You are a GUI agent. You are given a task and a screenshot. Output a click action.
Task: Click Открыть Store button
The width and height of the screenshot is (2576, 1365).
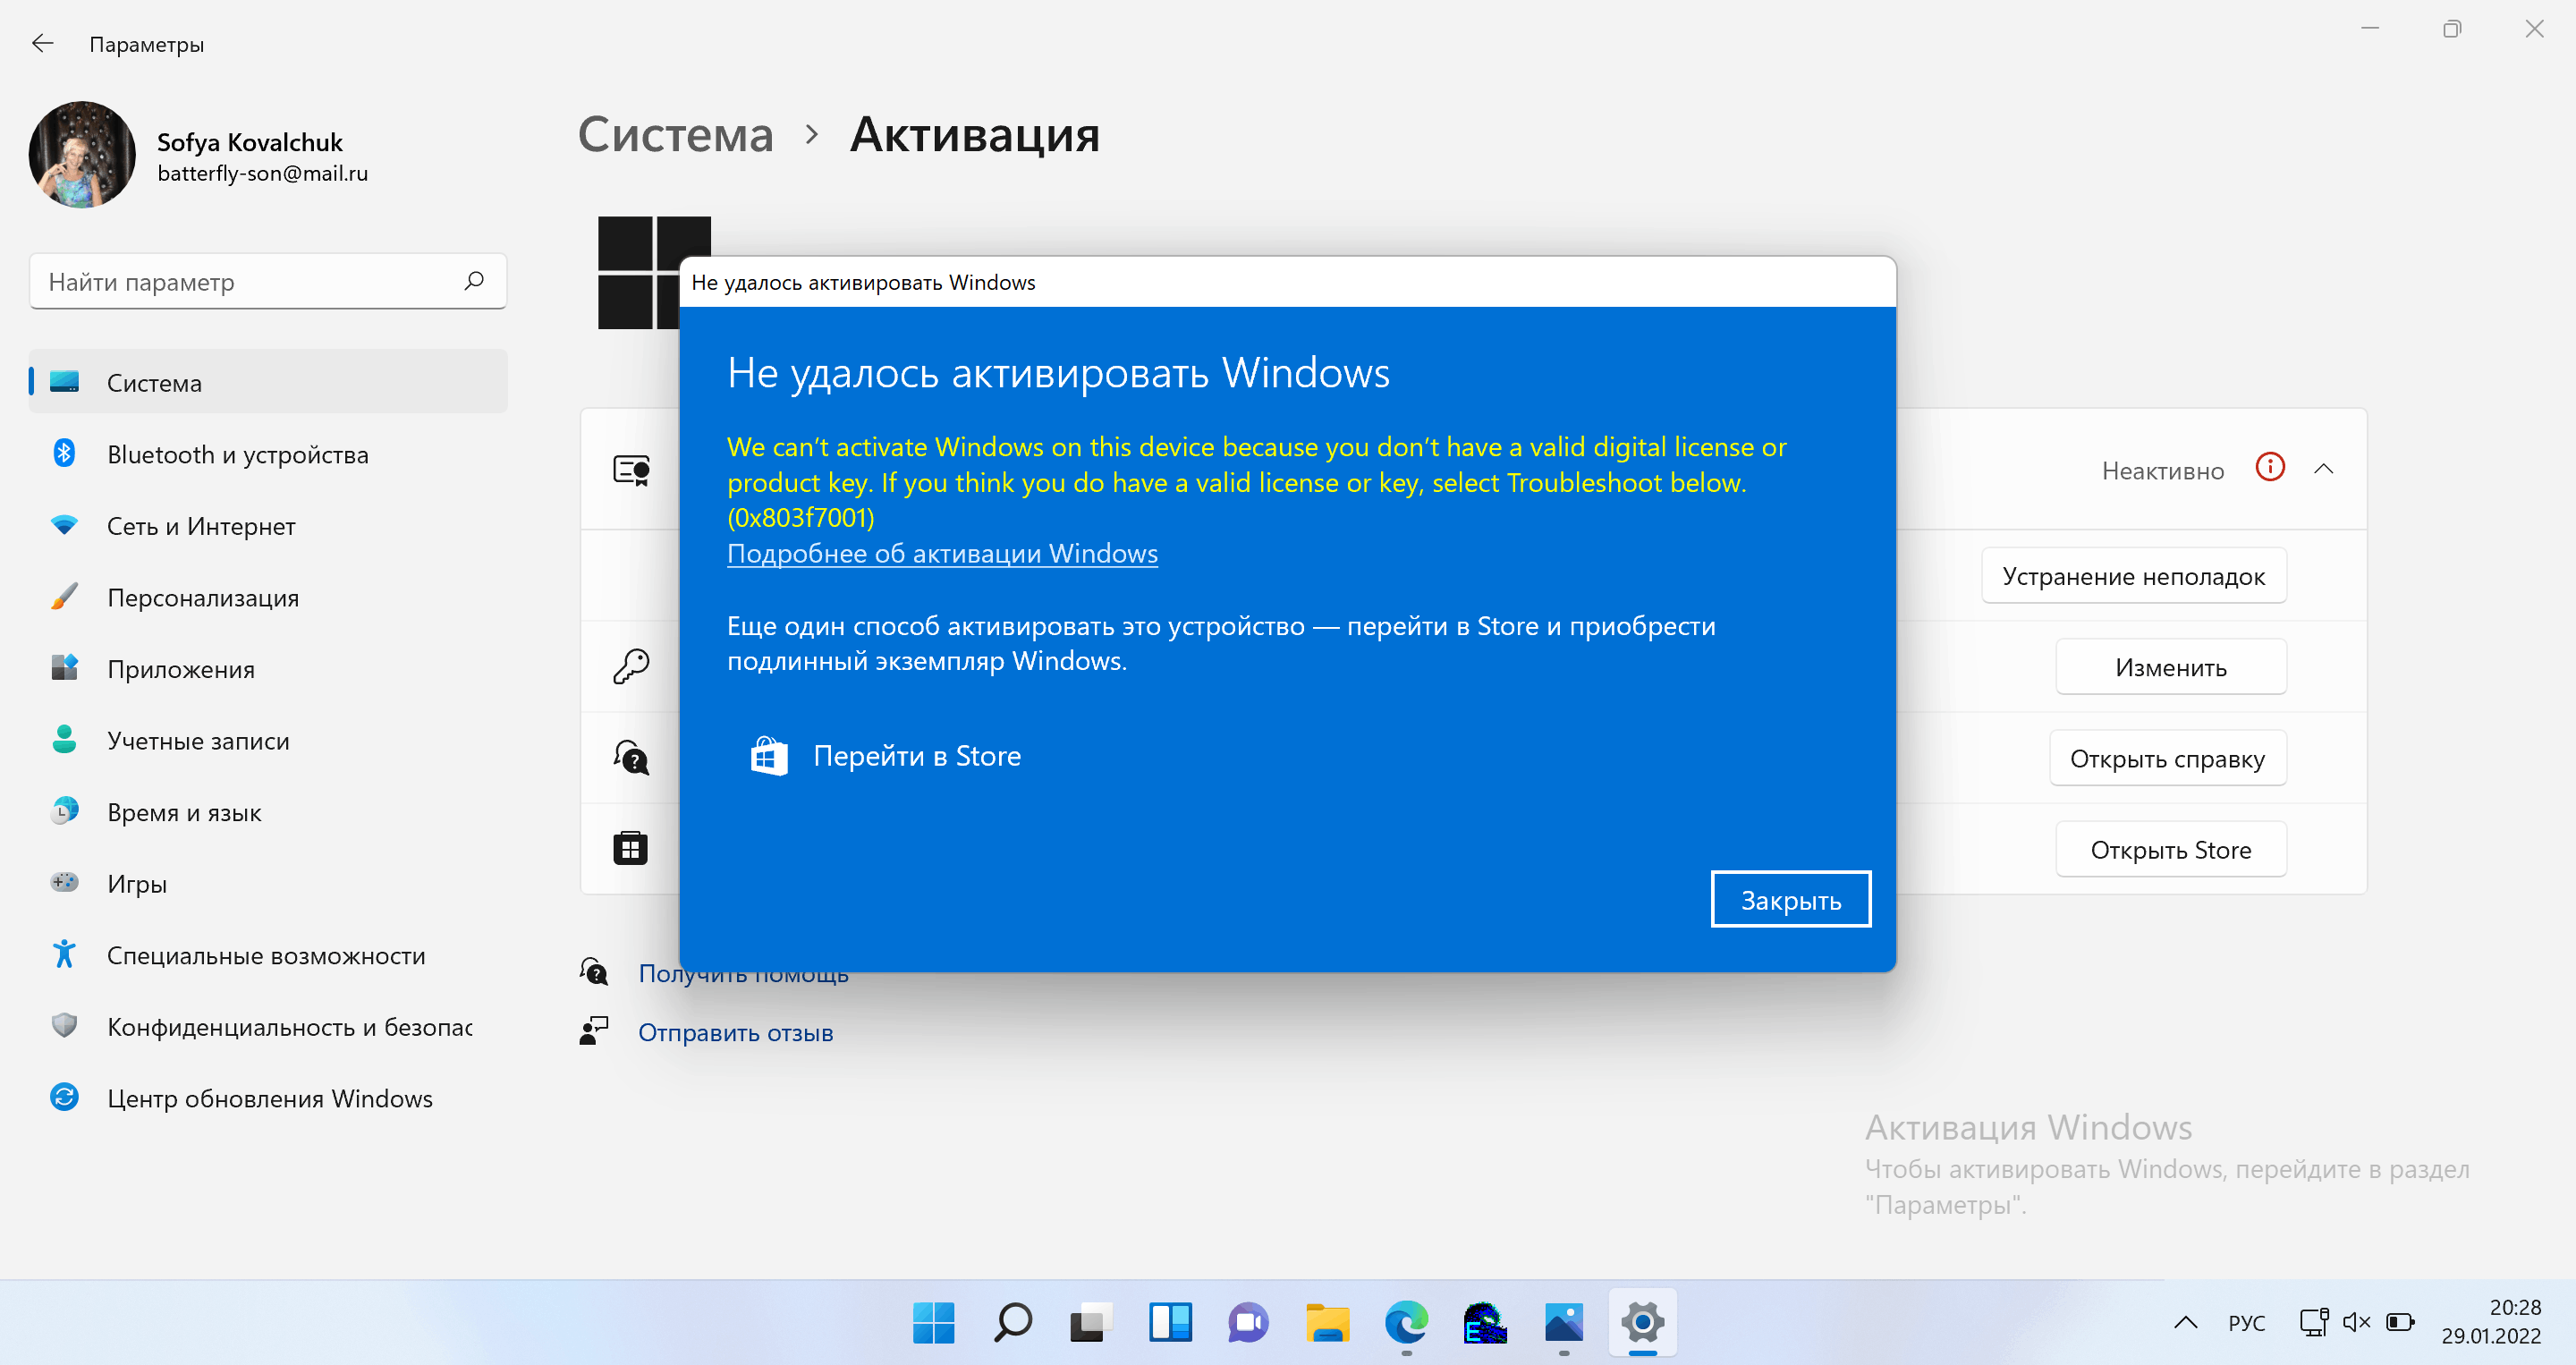[2170, 849]
